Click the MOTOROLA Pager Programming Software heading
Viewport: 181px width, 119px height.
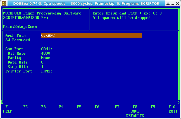(x=42, y=13)
